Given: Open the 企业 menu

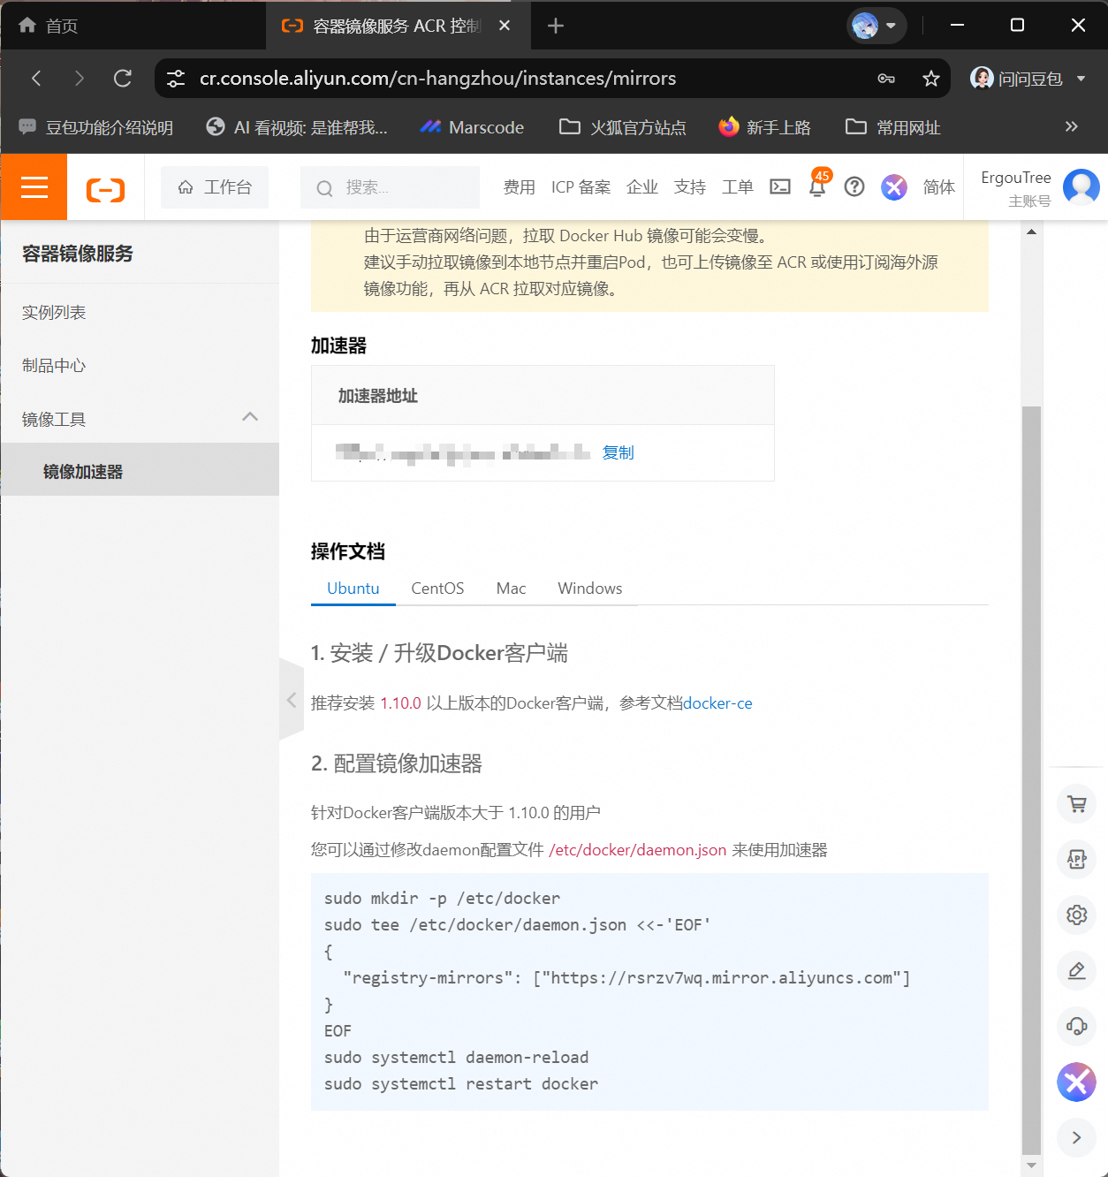Looking at the screenshot, I should (642, 187).
